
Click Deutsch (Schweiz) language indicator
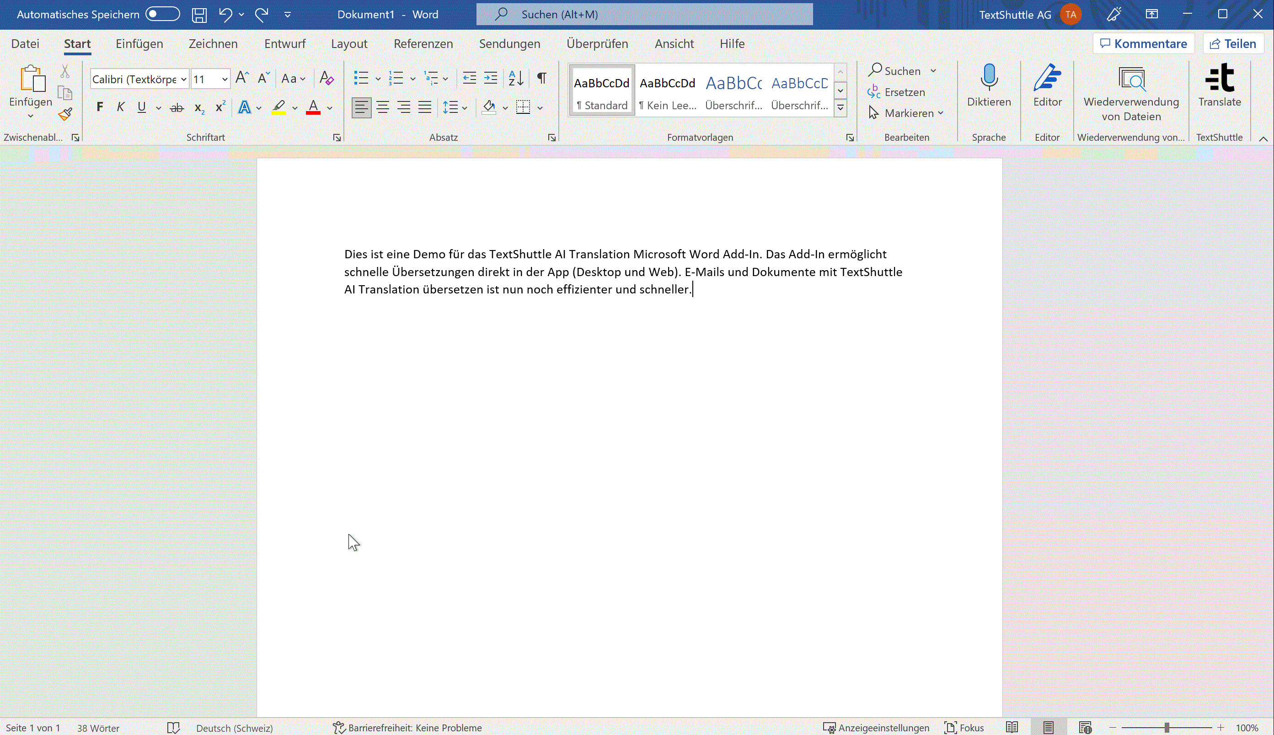pyautogui.click(x=234, y=728)
